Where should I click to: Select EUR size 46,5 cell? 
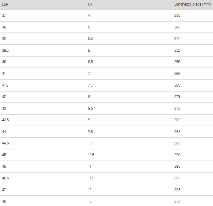point(6,178)
